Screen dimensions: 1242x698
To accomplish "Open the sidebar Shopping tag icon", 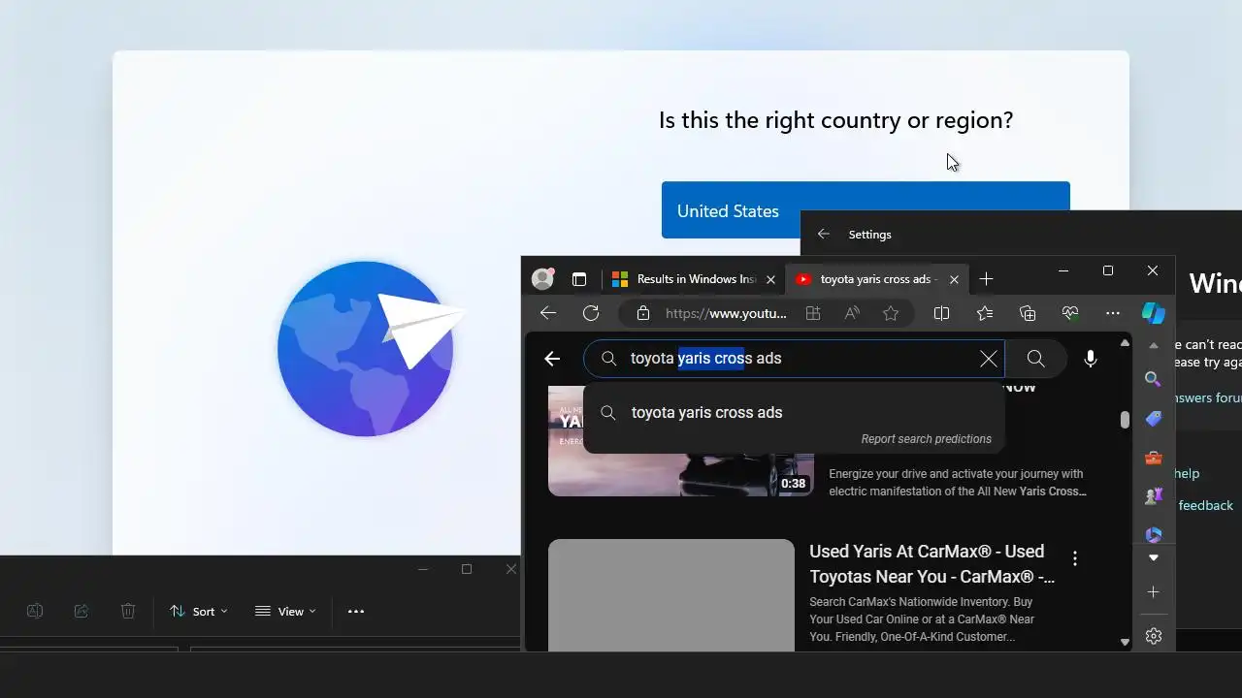I will point(1154,419).
